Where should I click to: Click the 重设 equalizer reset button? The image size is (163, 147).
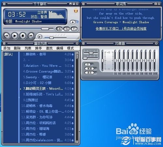tap(90, 73)
